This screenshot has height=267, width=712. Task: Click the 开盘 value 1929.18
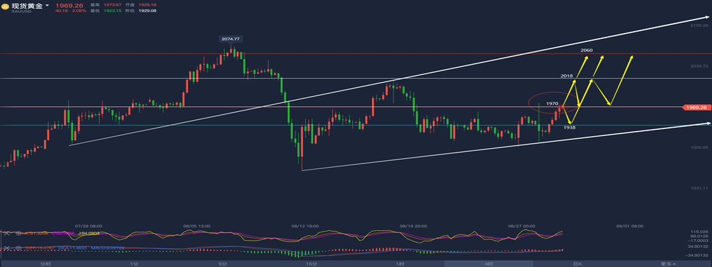click(x=148, y=5)
